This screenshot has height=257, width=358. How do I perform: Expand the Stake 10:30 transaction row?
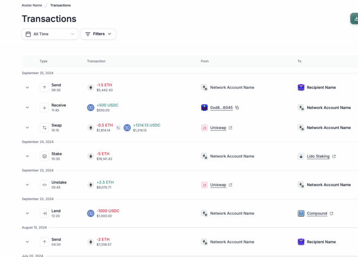click(x=27, y=156)
